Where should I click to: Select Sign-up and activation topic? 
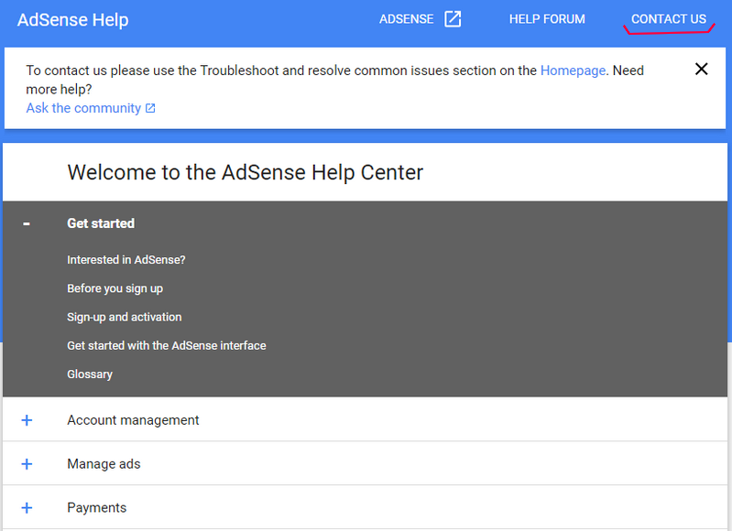pos(125,318)
